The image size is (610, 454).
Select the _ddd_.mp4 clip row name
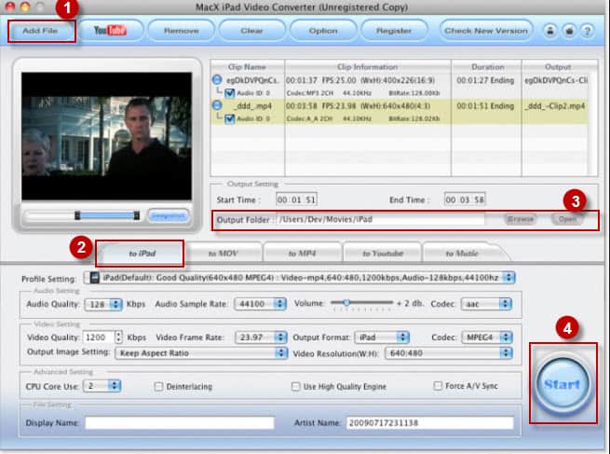(x=253, y=105)
